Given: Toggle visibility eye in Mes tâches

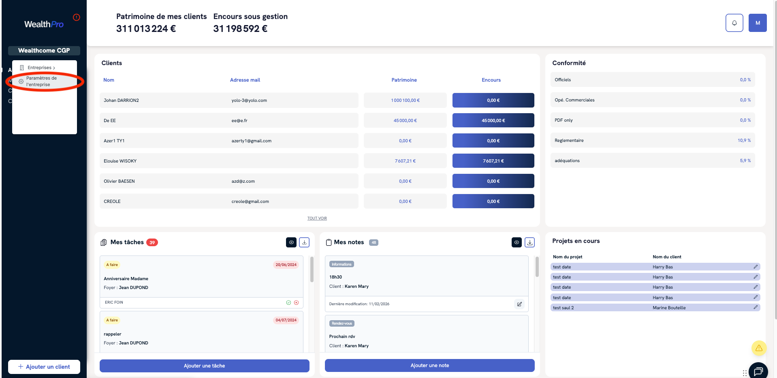Looking at the screenshot, I should pos(291,242).
